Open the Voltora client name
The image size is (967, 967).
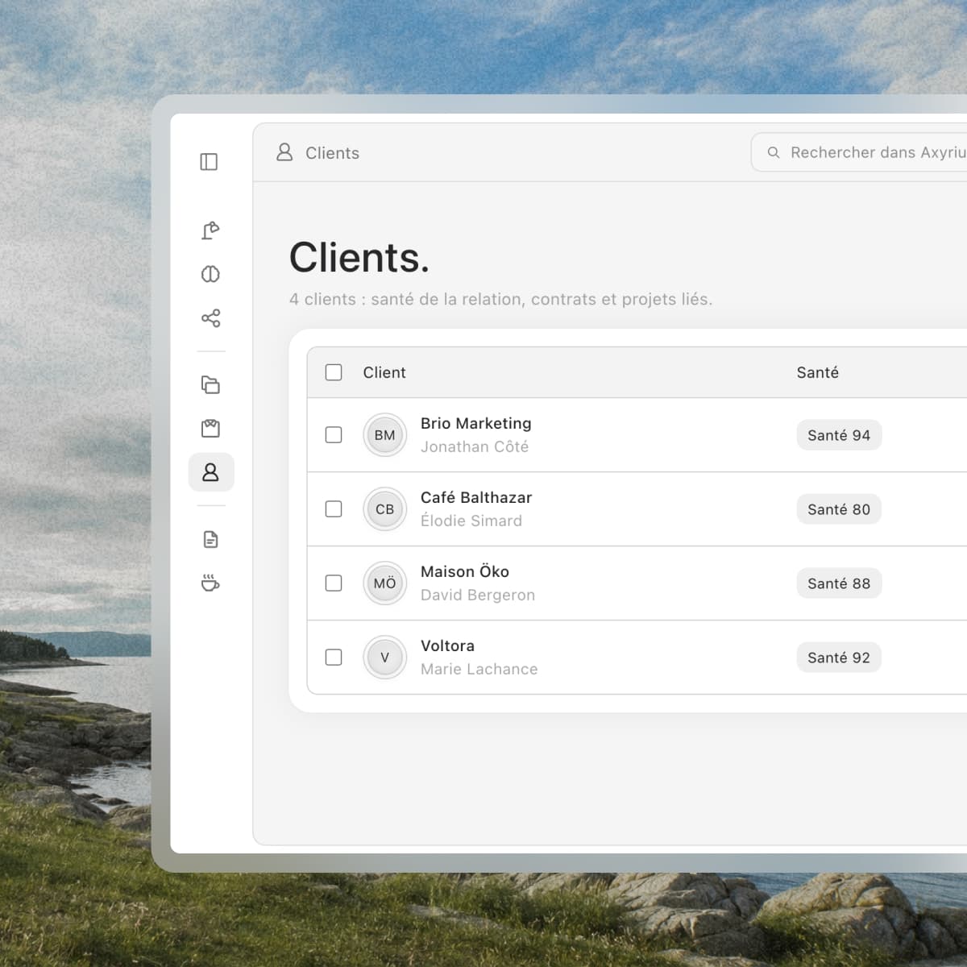coord(447,645)
